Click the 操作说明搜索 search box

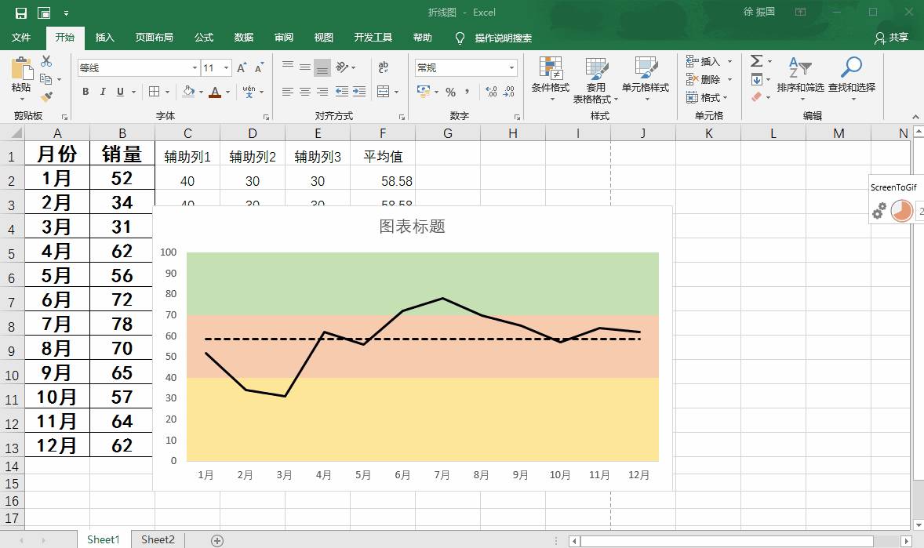click(504, 38)
